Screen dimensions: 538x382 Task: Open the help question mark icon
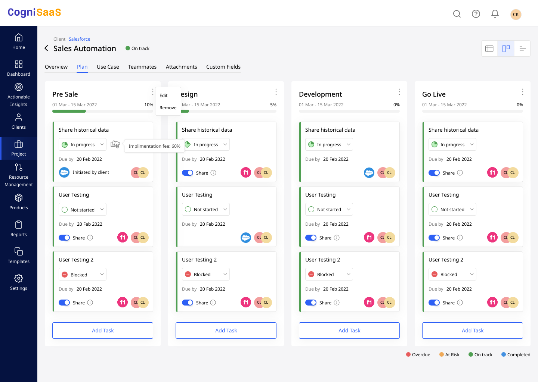tap(476, 14)
